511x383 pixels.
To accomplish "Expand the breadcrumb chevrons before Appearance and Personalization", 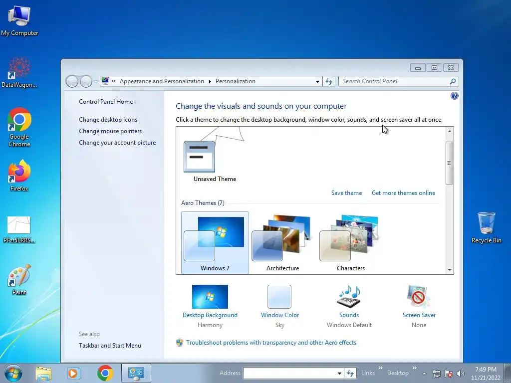I will point(114,81).
